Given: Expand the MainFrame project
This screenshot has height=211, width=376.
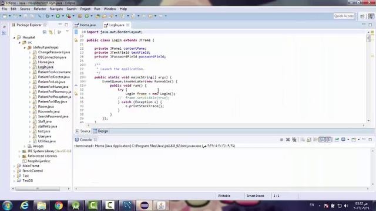Looking at the screenshot, I should [x=14, y=166].
